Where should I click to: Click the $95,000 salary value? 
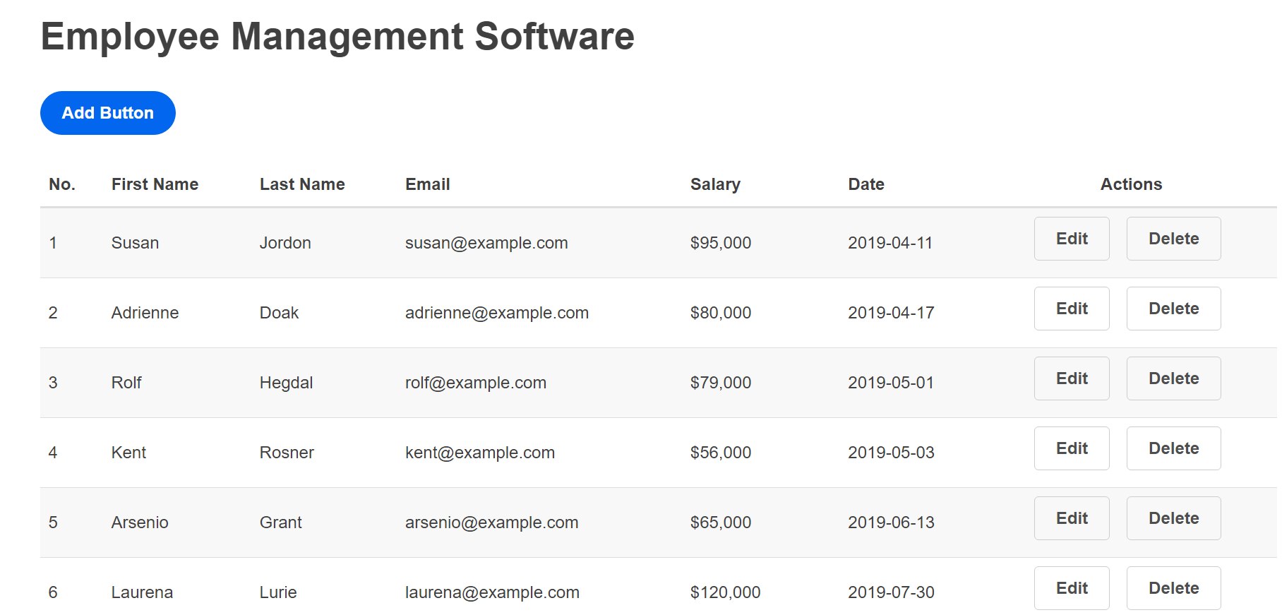point(721,243)
